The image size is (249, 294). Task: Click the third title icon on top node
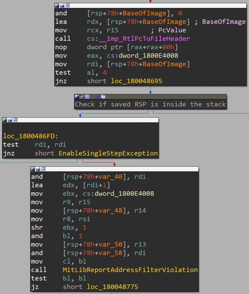67,5
